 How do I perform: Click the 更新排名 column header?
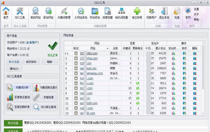(137, 48)
